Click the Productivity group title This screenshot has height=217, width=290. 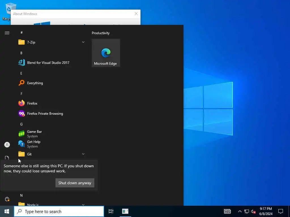click(101, 33)
